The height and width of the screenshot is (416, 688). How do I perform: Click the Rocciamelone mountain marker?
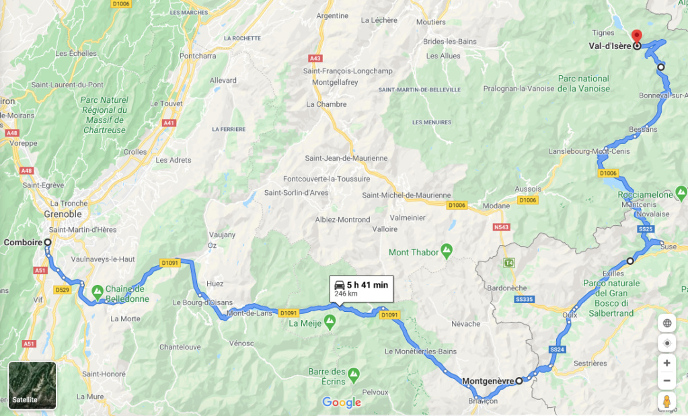point(681,192)
